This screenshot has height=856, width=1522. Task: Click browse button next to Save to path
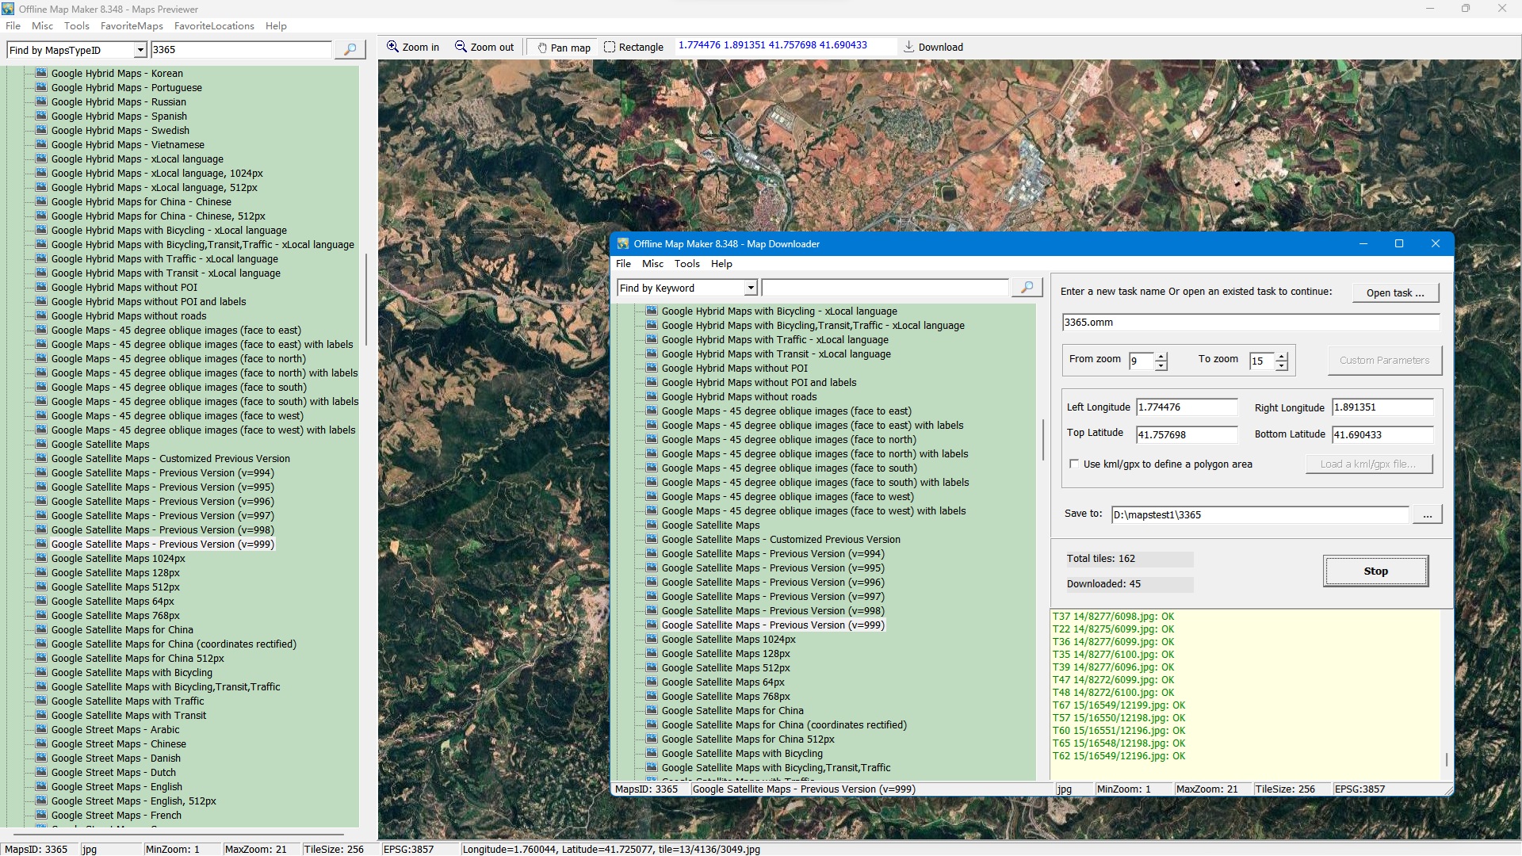click(x=1427, y=515)
